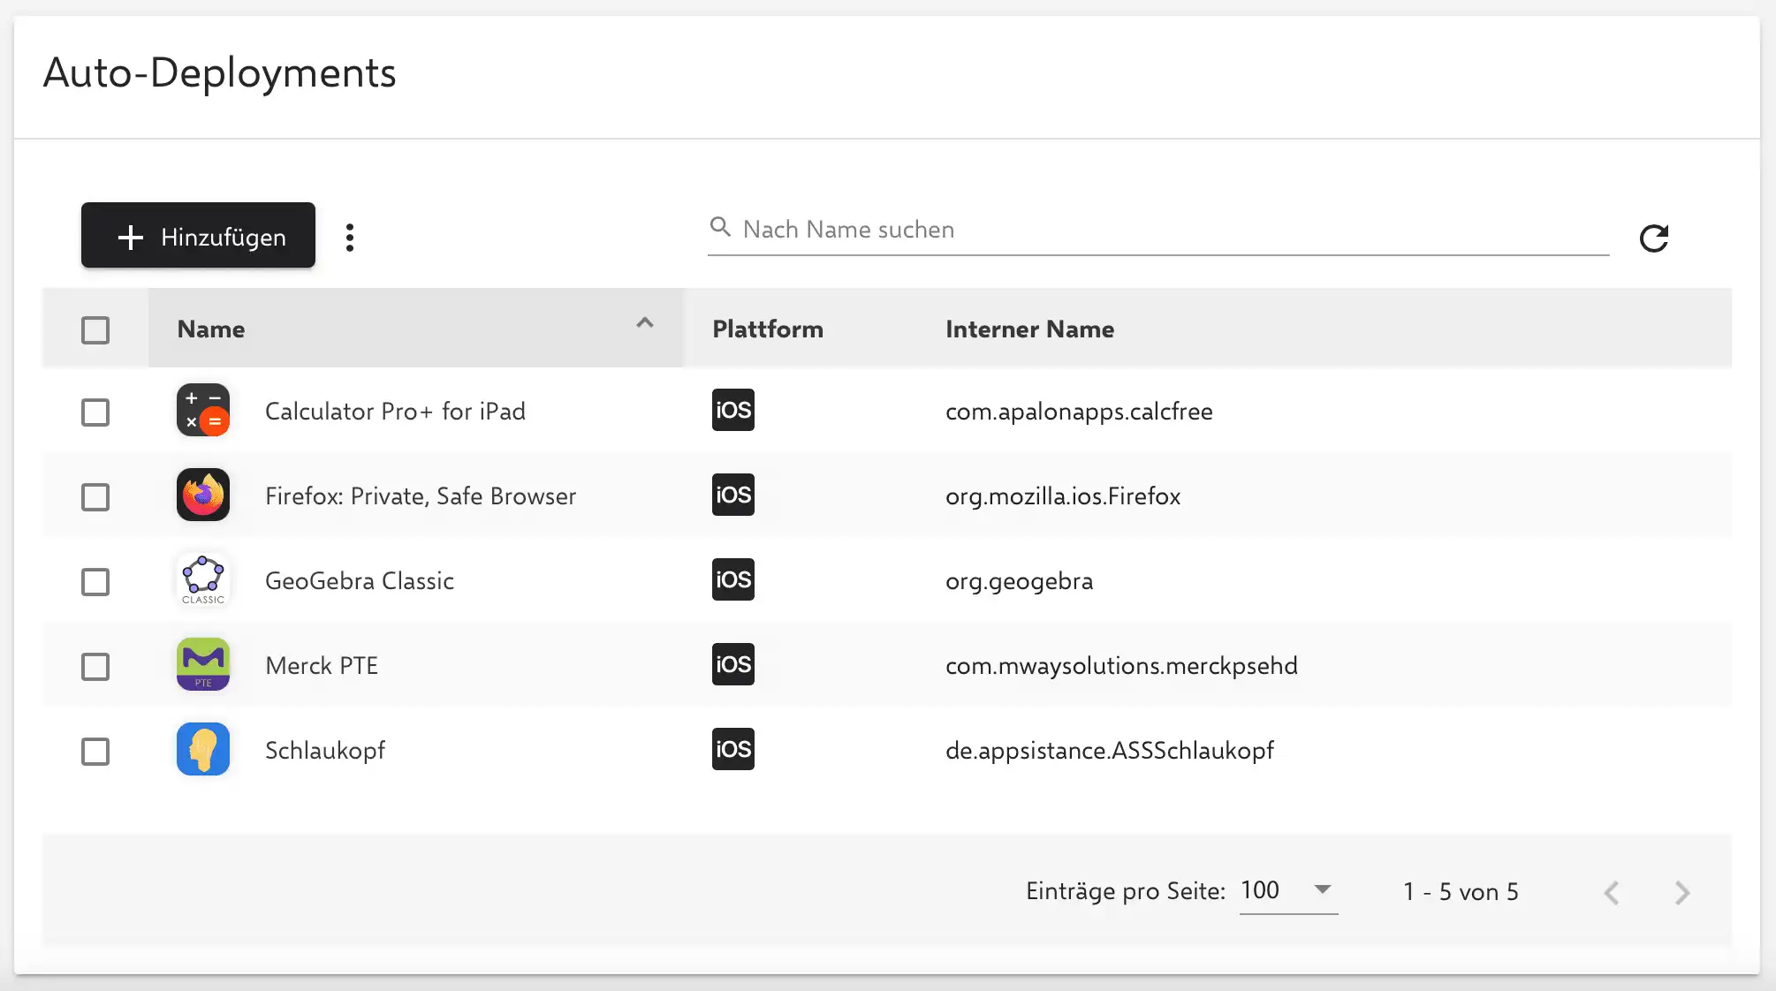
Task: Open the three-dot more options menu
Action: (350, 237)
